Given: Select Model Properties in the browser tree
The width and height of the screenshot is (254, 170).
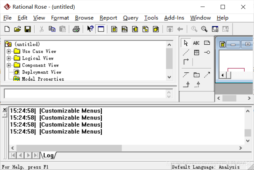Looking at the screenshot, I should point(43,79).
